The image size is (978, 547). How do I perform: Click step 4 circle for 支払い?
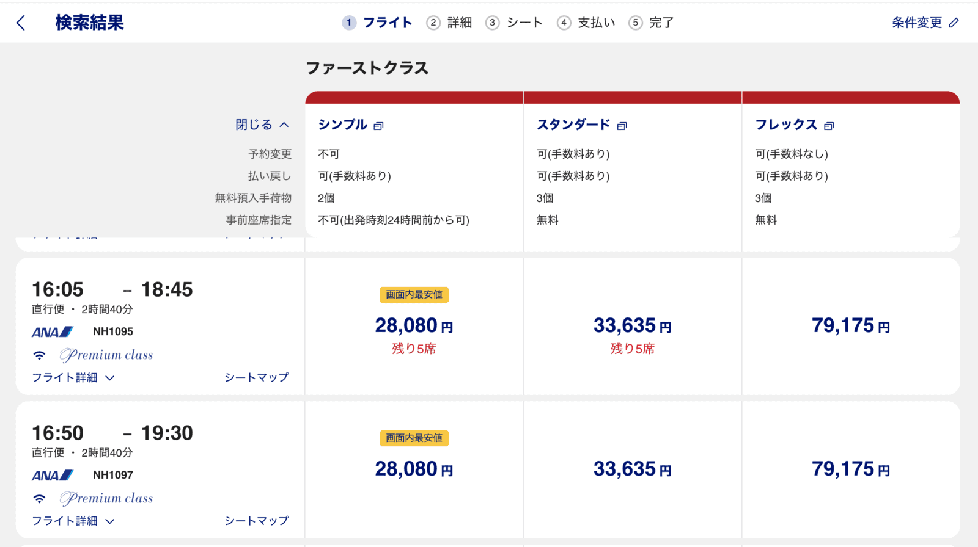click(564, 23)
